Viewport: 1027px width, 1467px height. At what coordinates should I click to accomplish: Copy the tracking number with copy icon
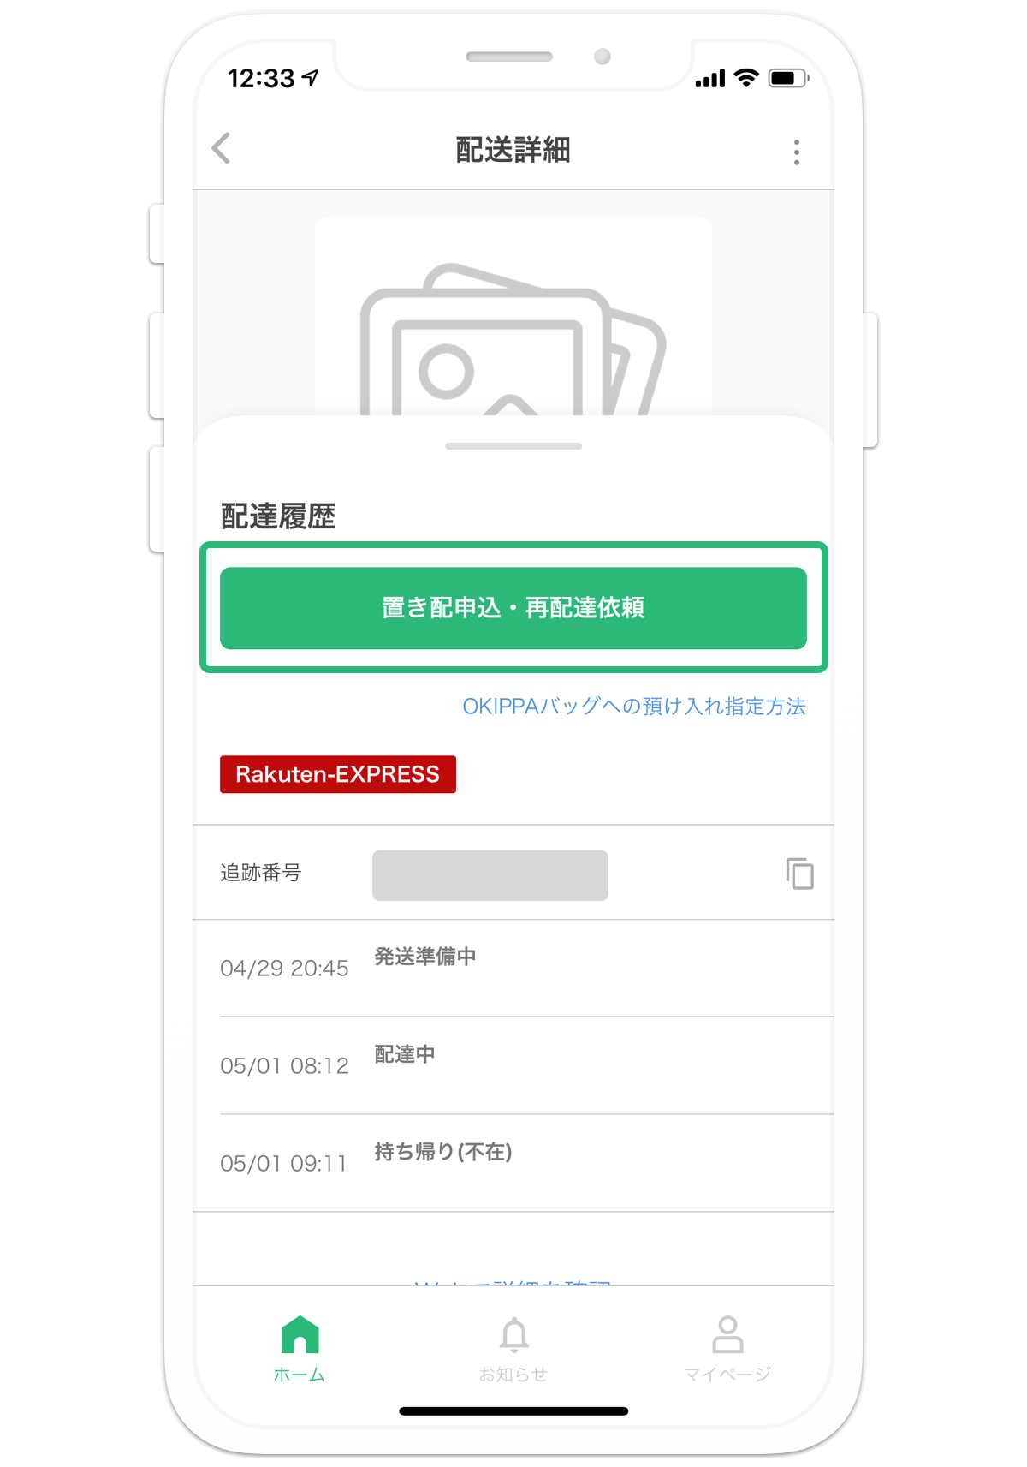pyautogui.click(x=799, y=874)
